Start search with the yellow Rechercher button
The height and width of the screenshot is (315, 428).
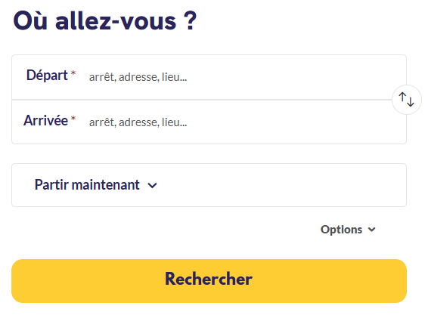tap(209, 281)
